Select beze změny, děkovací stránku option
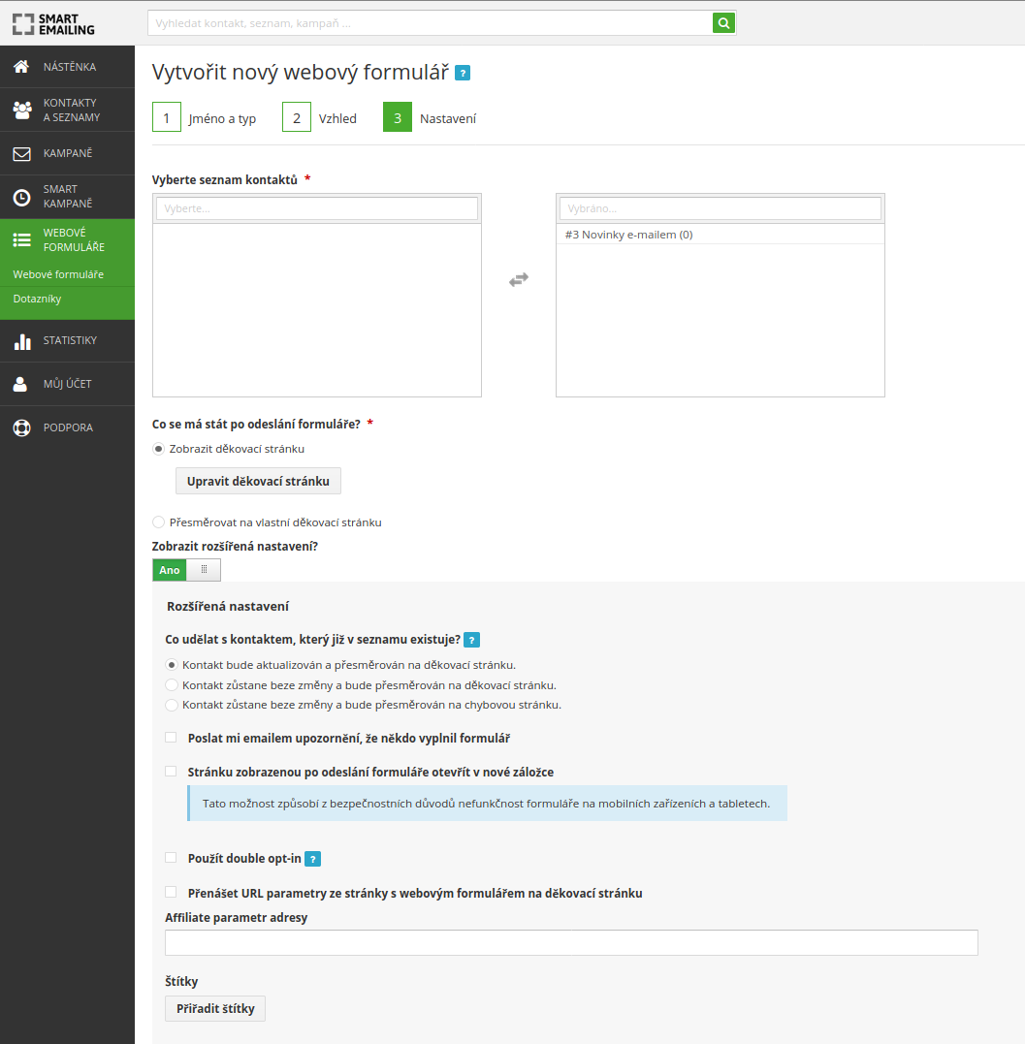The image size is (1025, 1044). click(172, 684)
